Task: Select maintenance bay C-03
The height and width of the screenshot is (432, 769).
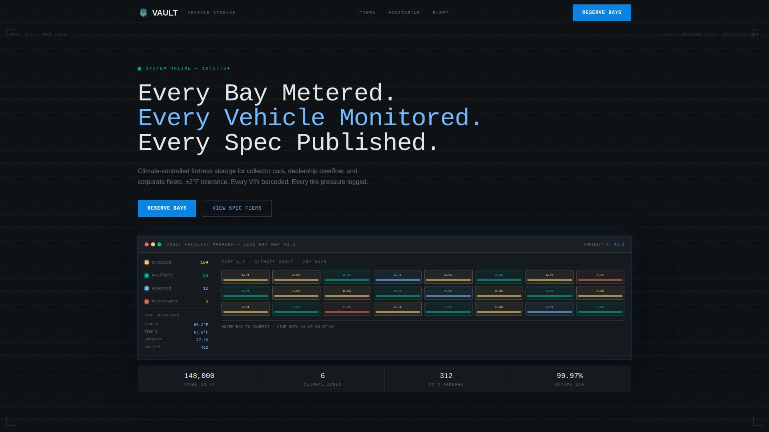Action: 347,308
